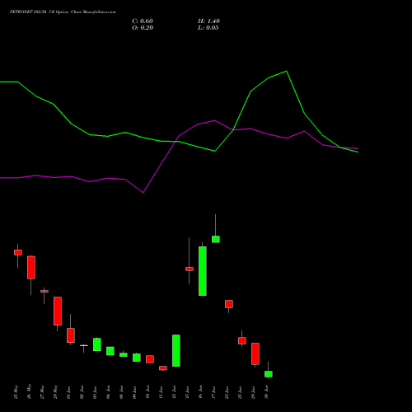Click the 26 May date label
This screenshot has width=412, height=412.
coord(30,391)
